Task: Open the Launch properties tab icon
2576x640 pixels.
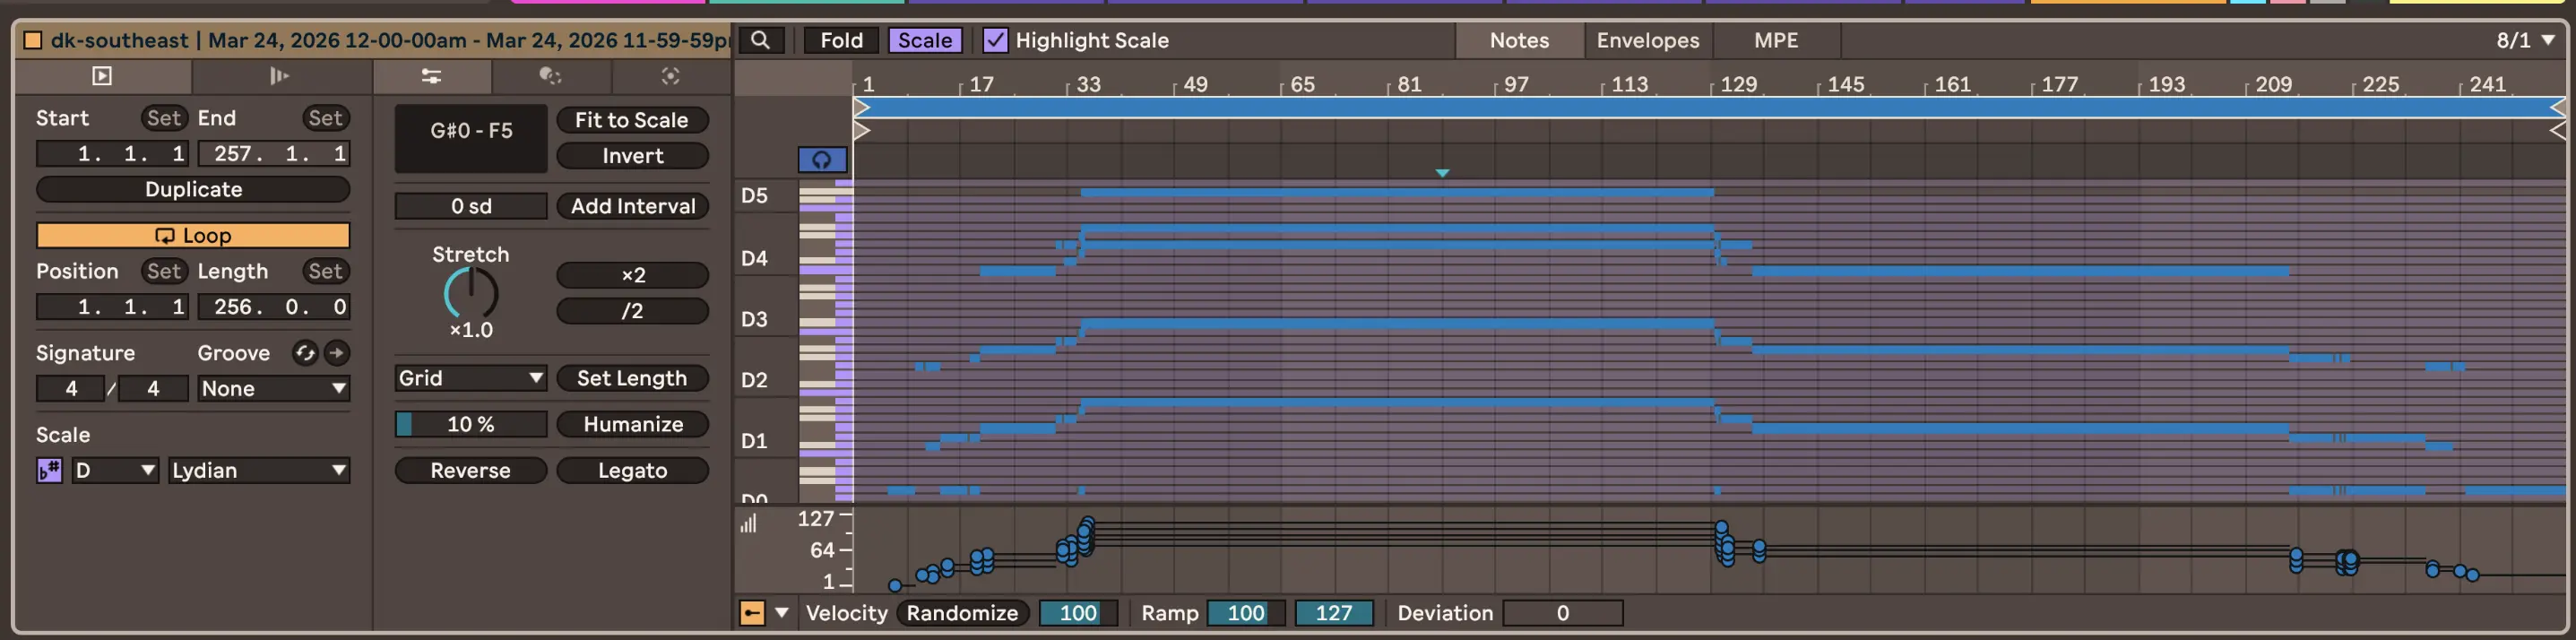Action: point(280,76)
